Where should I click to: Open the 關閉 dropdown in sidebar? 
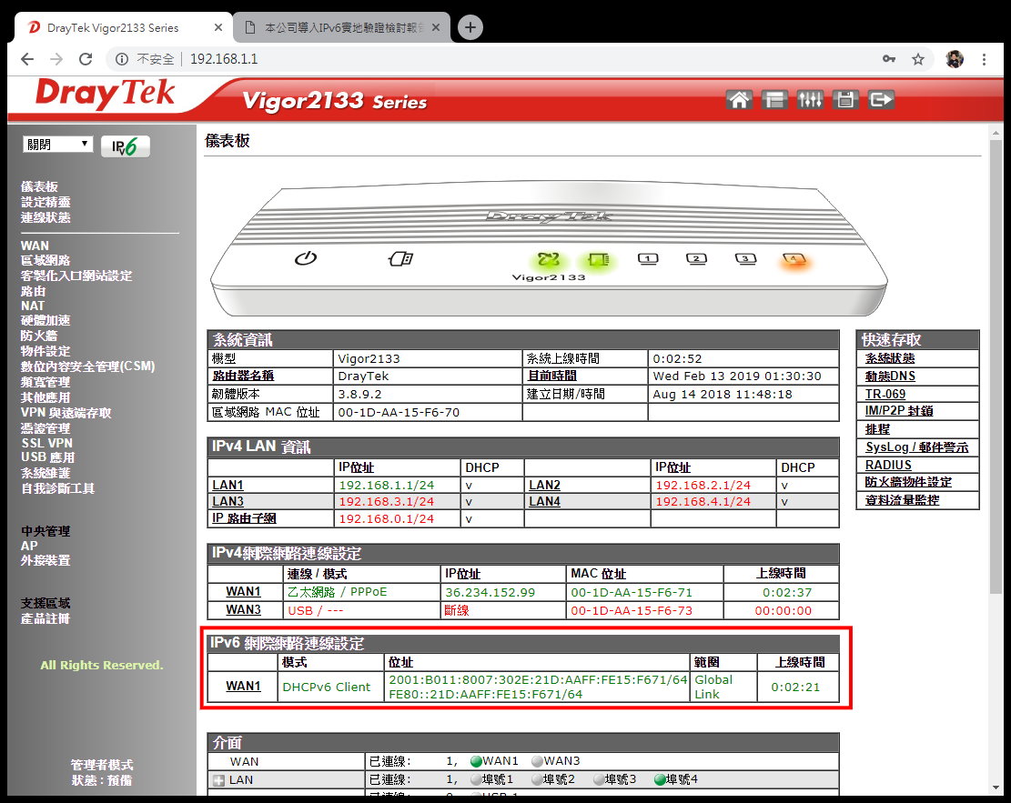pos(57,145)
